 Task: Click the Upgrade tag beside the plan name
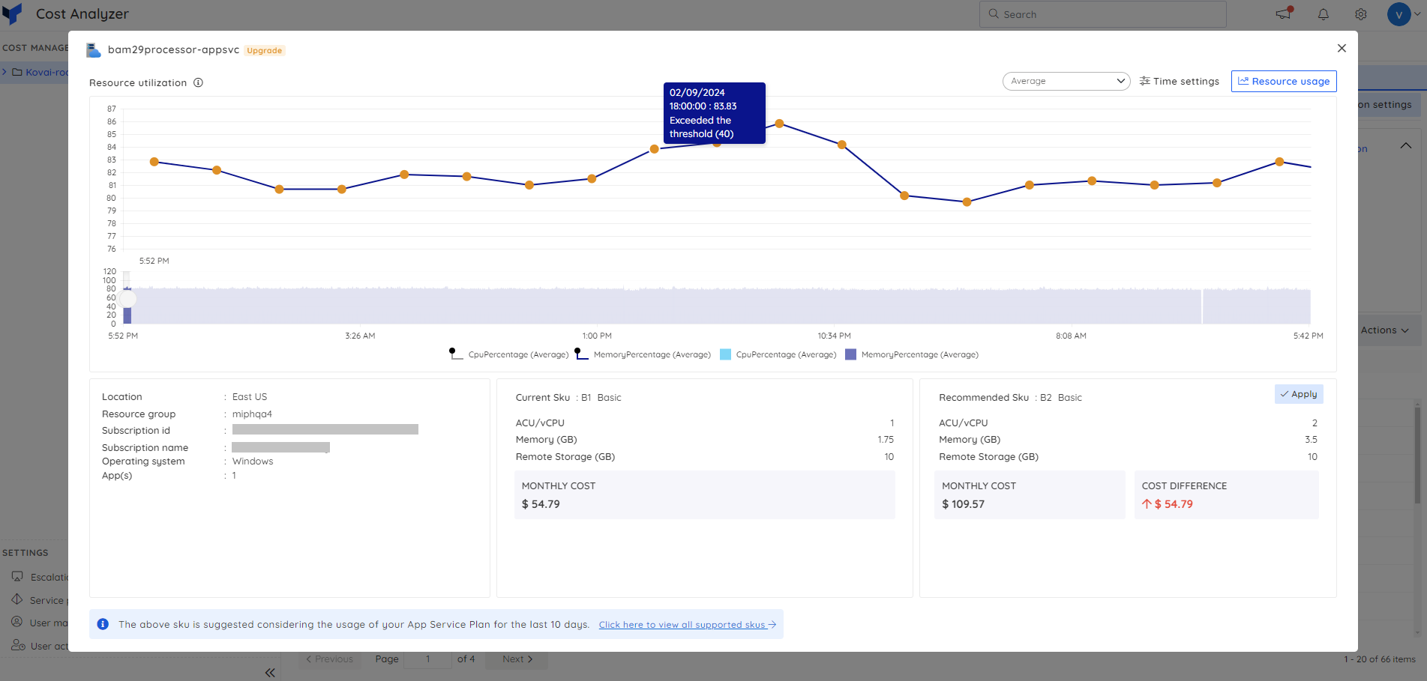coord(265,50)
